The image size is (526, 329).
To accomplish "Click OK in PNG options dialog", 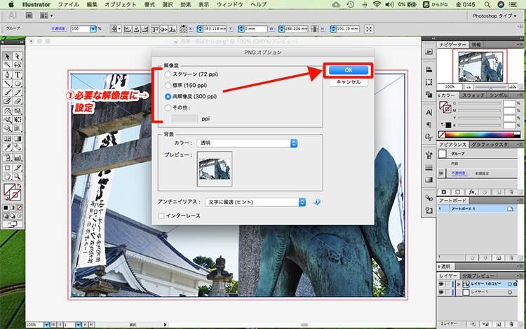I will [x=349, y=70].
